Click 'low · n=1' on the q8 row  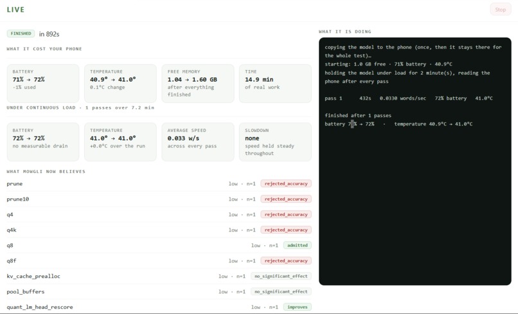[x=265, y=246]
